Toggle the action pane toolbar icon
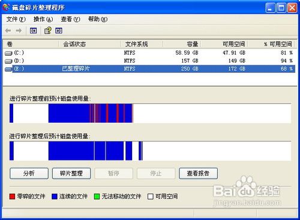Image resolution: width=300 pixels, height=220 pixels. [59, 31]
